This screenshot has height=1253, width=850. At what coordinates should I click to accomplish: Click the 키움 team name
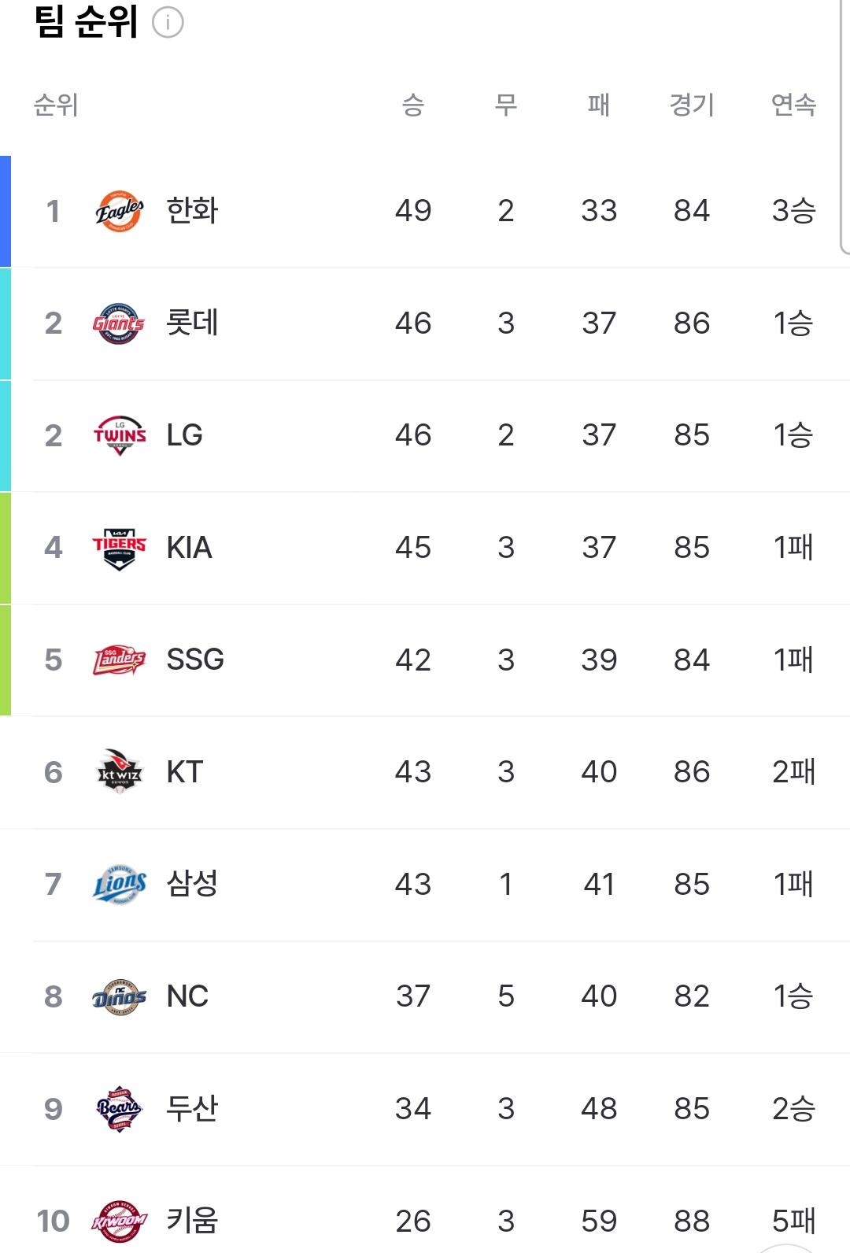pyautogui.click(x=192, y=1222)
